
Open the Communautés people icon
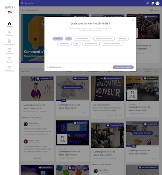[9, 50]
